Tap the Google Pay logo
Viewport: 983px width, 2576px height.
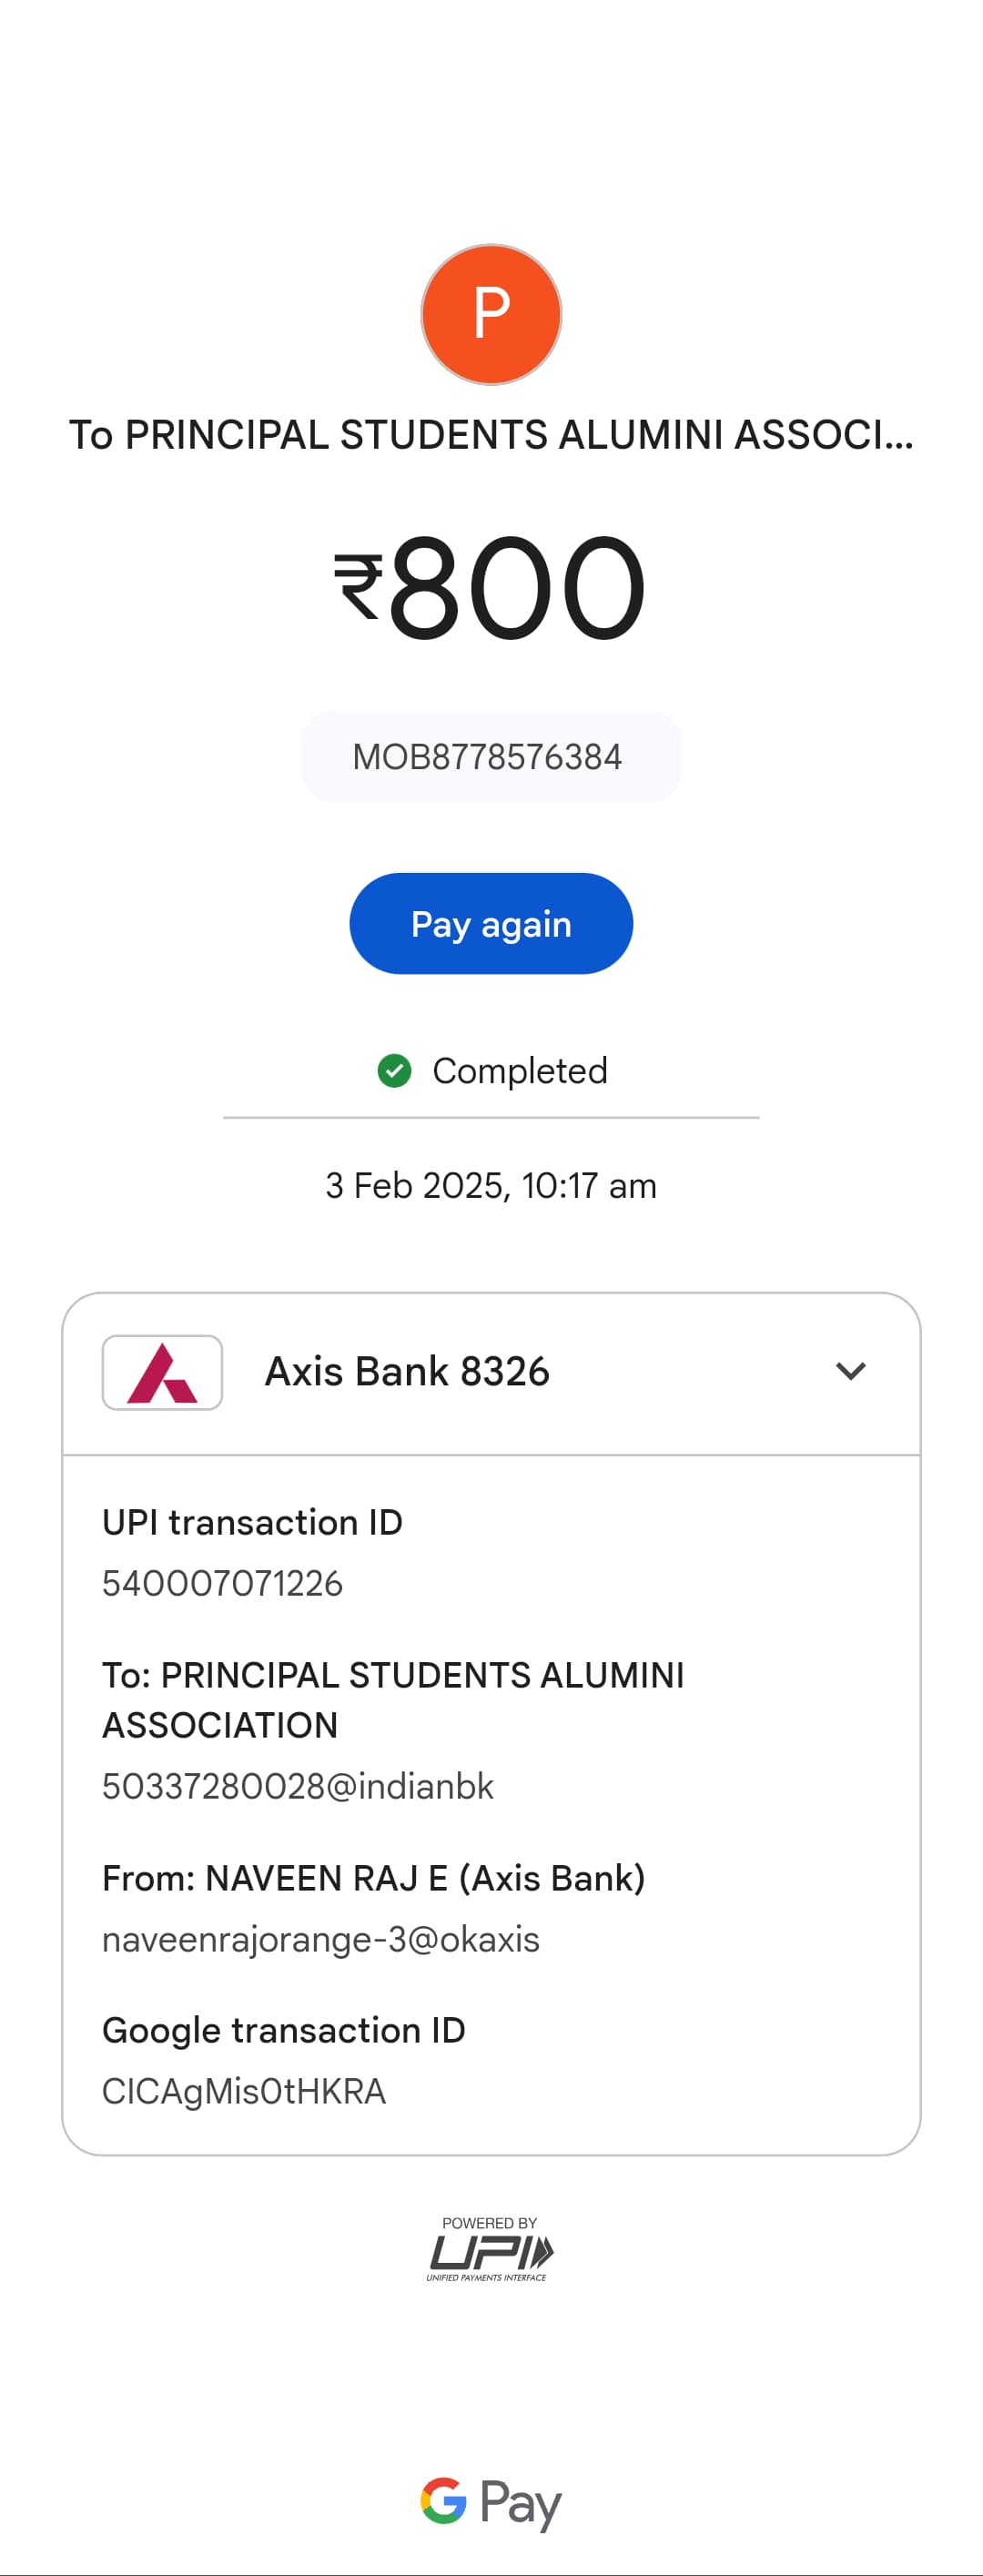coord(491,2503)
